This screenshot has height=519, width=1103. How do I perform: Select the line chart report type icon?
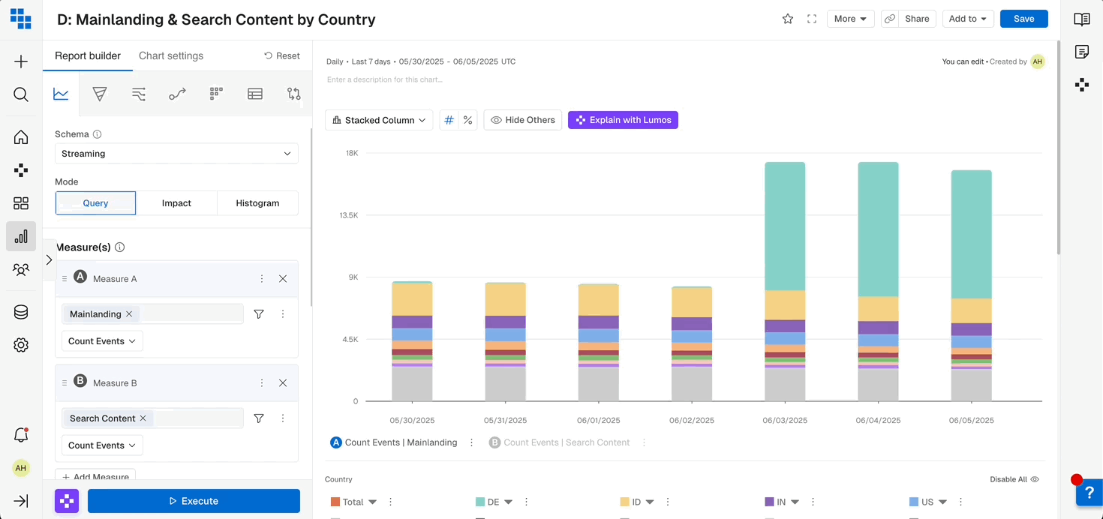coord(61,94)
